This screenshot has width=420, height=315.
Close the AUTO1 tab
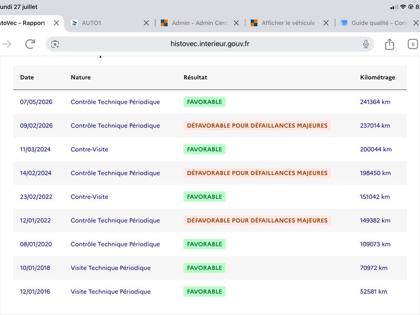click(x=146, y=23)
